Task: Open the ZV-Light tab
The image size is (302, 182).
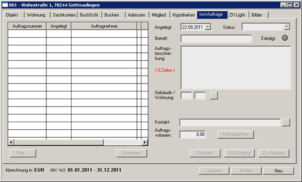Action: [x=237, y=15]
